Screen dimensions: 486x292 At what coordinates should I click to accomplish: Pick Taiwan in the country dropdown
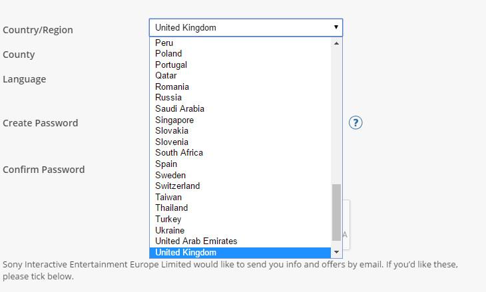click(240, 197)
